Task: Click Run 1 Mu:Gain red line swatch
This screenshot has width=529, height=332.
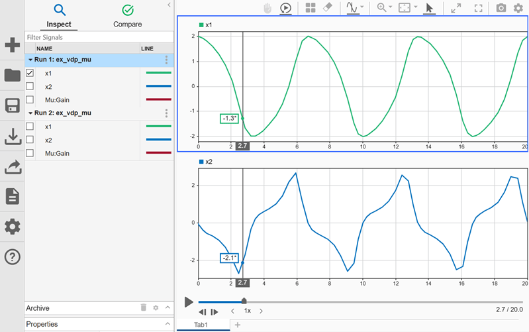Action: coord(158,99)
